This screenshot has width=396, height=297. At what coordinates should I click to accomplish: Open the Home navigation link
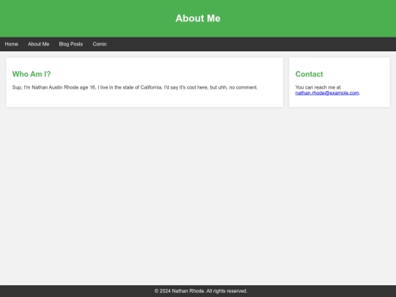(11, 44)
